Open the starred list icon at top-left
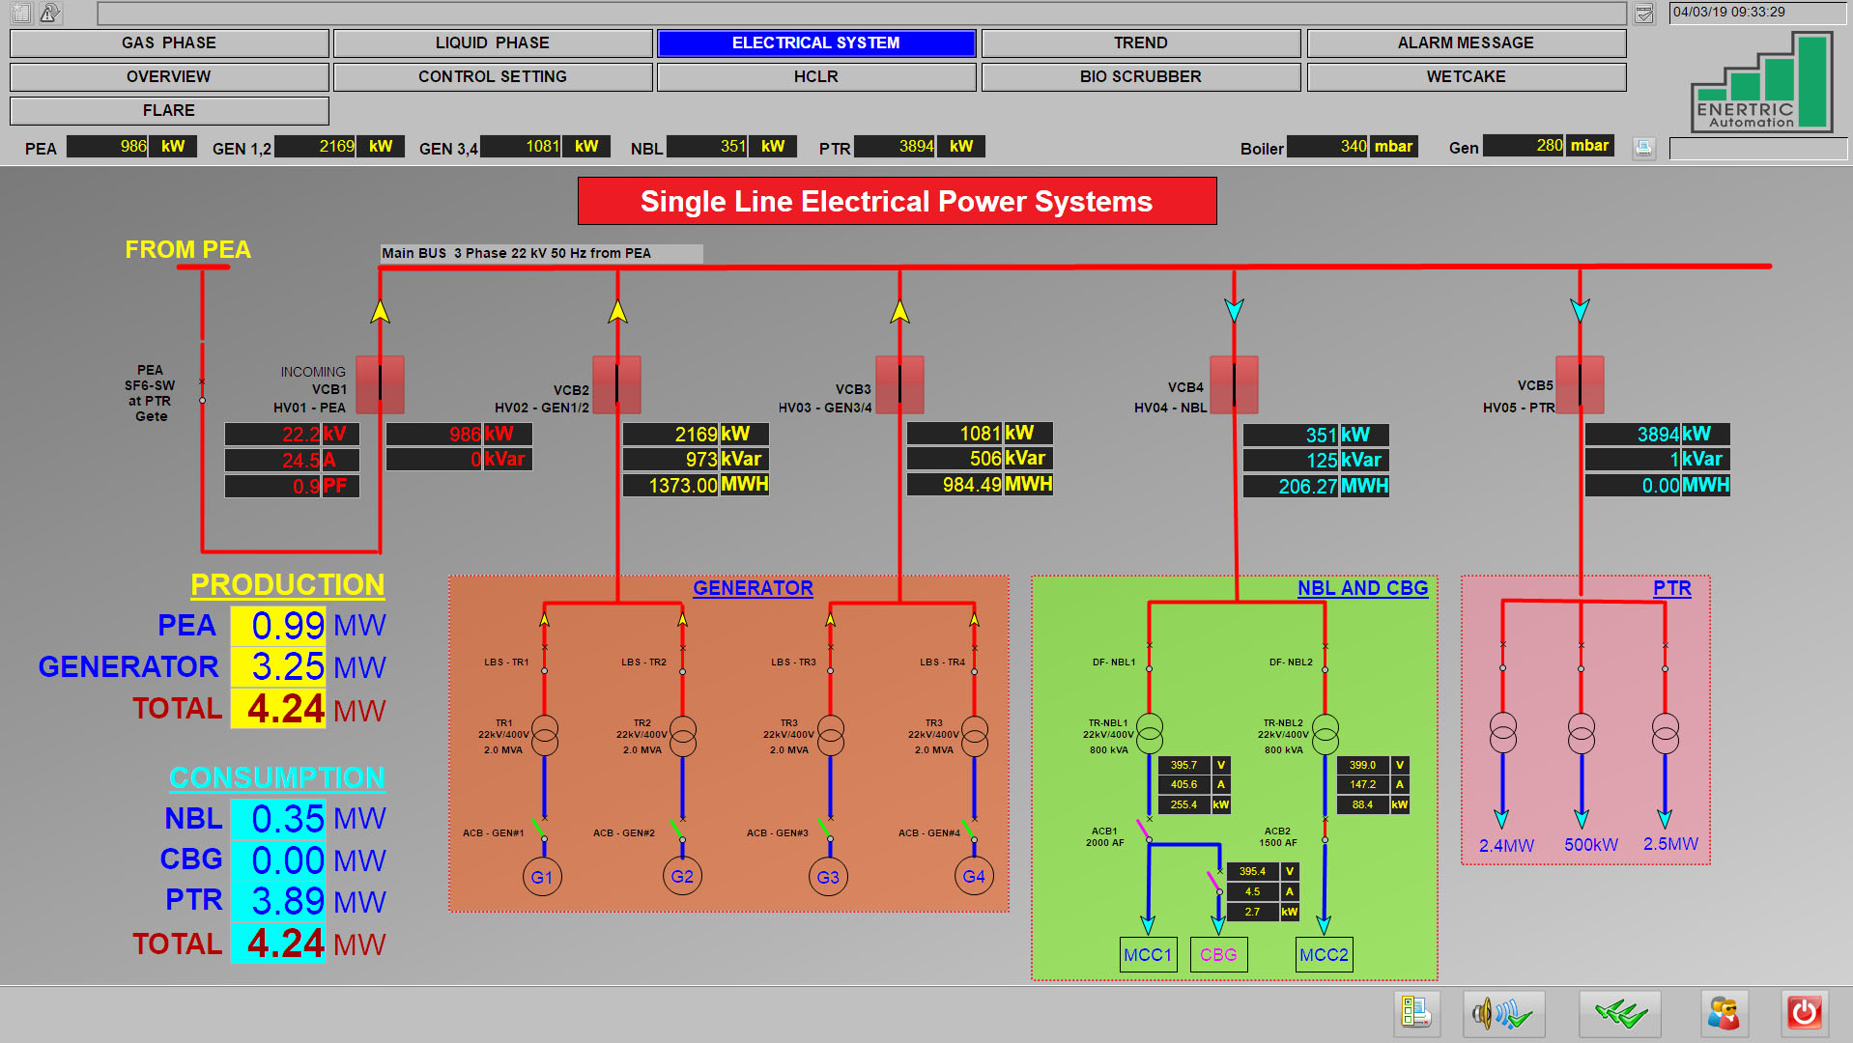The width and height of the screenshot is (1853, 1043). 21,13
